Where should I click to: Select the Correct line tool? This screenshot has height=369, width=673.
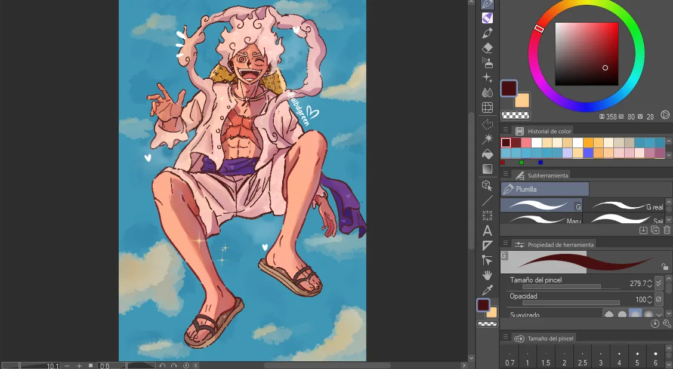pyautogui.click(x=487, y=260)
